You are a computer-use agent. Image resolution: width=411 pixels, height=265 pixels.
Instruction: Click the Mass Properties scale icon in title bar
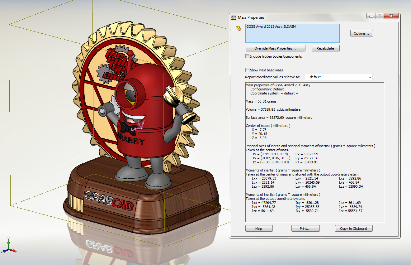click(234, 17)
